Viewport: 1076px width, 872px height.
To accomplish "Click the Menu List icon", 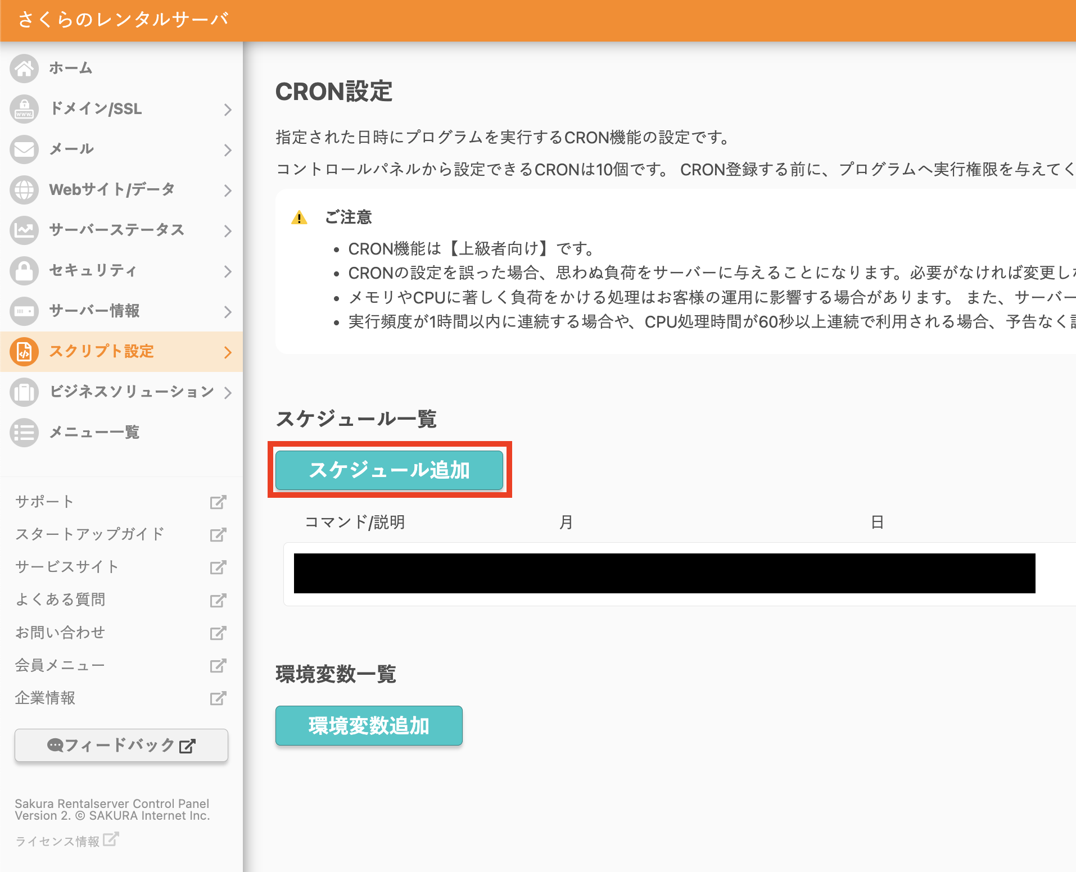I will point(24,433).
